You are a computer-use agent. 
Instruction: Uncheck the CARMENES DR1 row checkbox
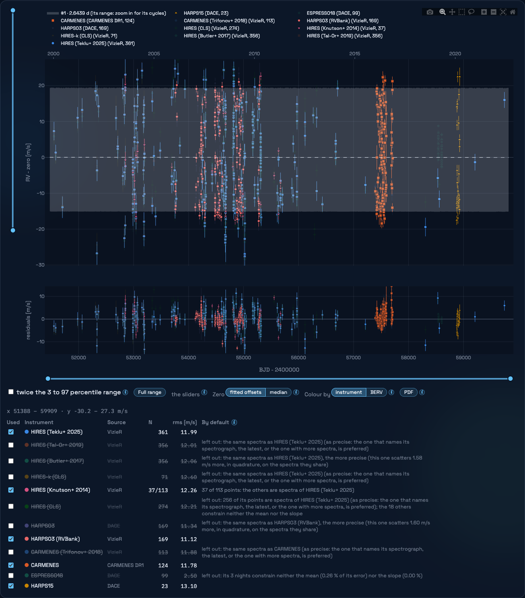tap(11, 565)
